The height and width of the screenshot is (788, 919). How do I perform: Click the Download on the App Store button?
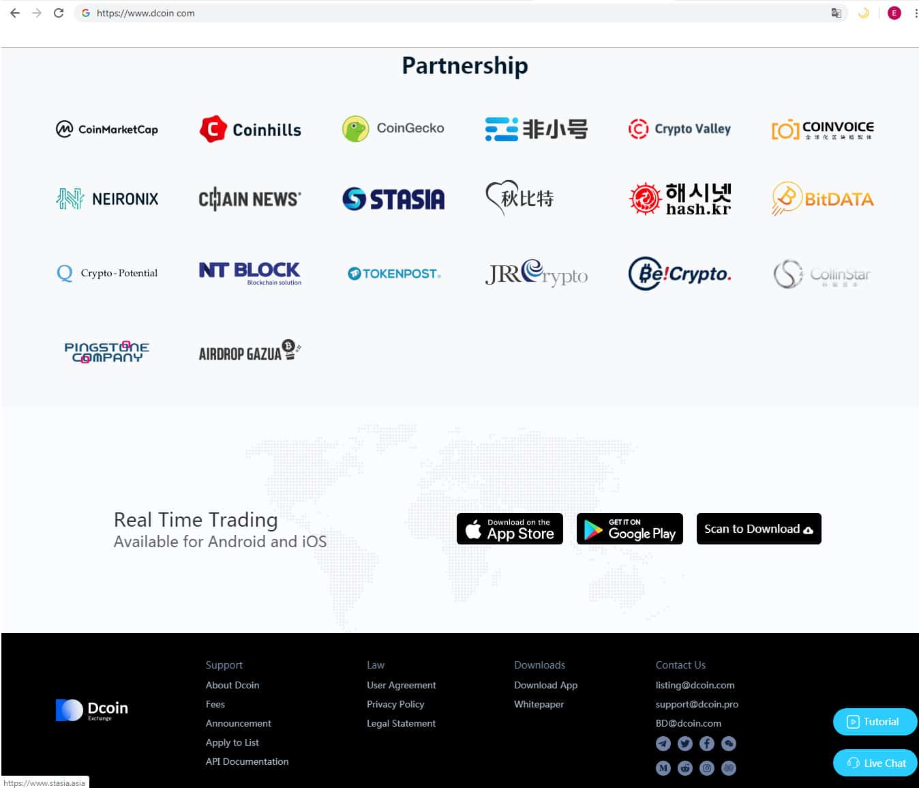click(510, 529)
